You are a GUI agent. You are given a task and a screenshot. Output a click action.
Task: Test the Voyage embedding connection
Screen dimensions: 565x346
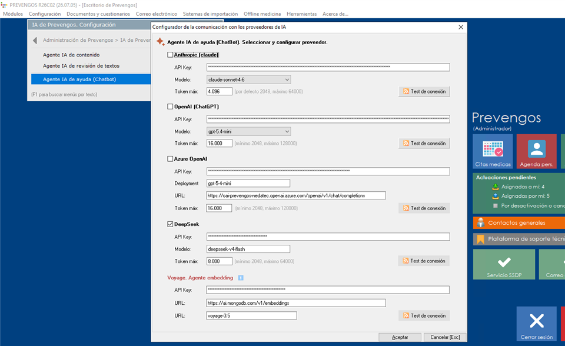424,316
